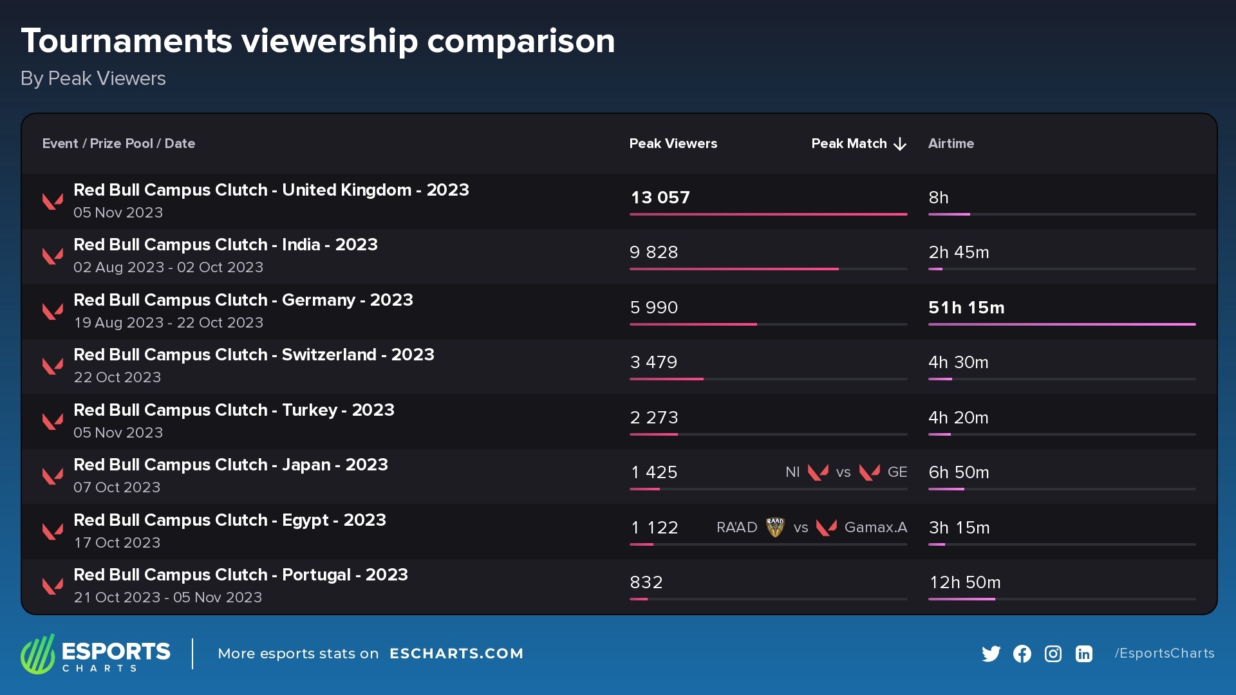Click the 4h 30m airtime value
Screen dimensions: 1236x695
pyautogui.click(x=959, y=362)
